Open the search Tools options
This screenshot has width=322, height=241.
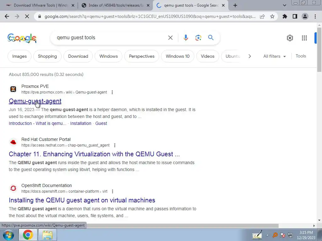click(301, 56)
